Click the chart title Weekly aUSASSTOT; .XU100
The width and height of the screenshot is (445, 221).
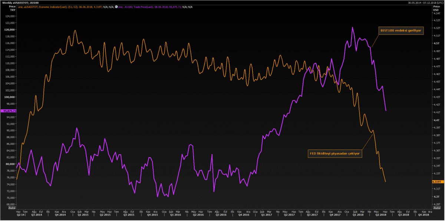pyautogui.click(x=20, y=2)
